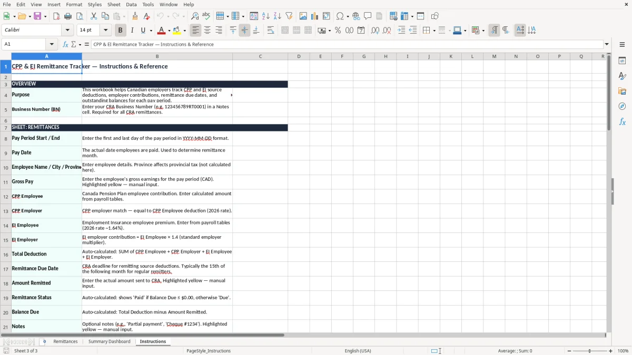This screenshot has height=355, width=632.
Task: Insert chart icon in toolbar
Action: (315, 16)
